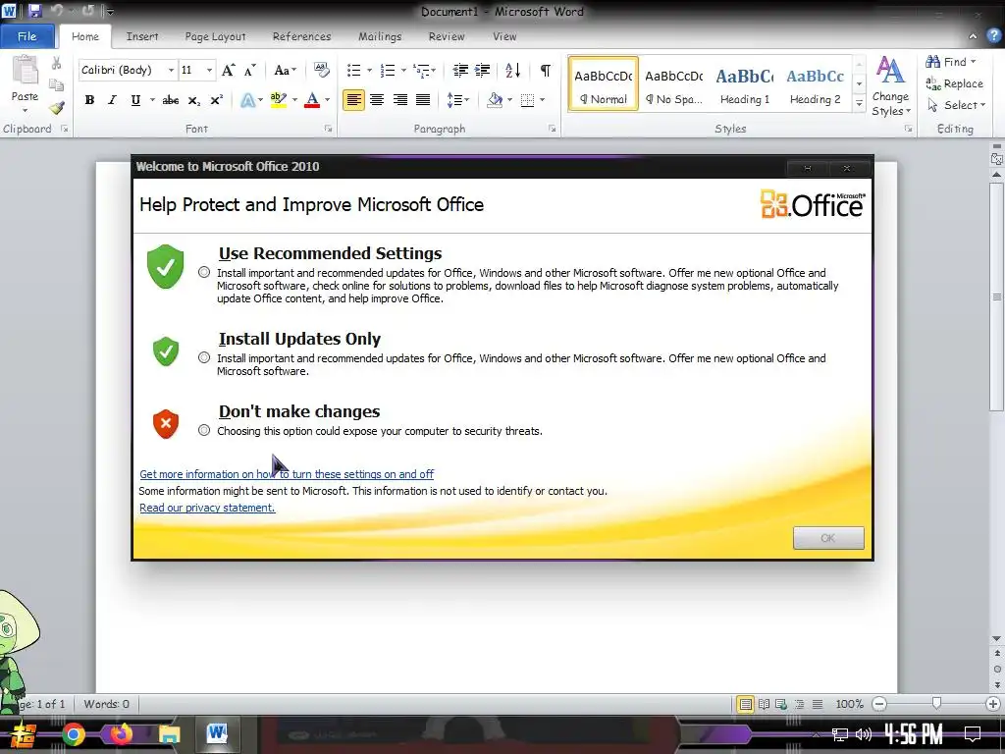
Task: Increase paragraph indent
Action: point(482,70)
